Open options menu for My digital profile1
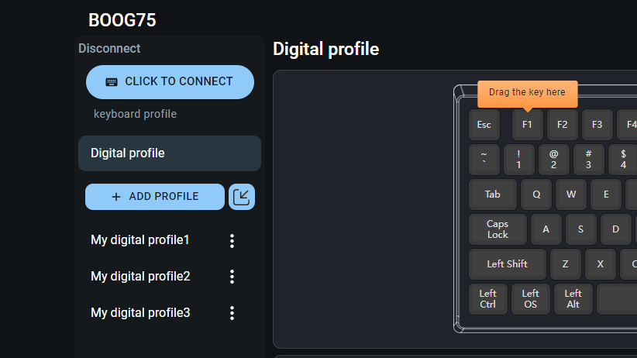Screen dimensions: 637x358 click(232, 241)
